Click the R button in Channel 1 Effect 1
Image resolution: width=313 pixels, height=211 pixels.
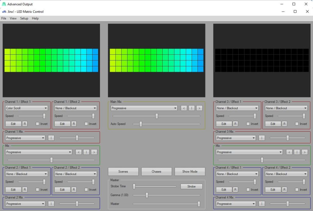pos(25,124)
